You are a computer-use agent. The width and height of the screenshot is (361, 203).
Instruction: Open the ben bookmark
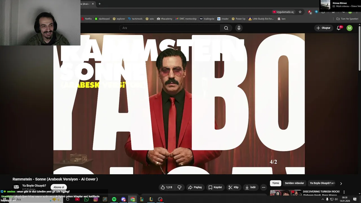point(281,19)
